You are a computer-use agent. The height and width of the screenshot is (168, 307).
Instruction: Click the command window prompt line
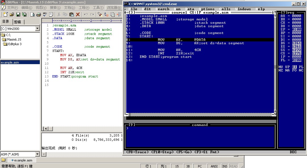point(200,128)
